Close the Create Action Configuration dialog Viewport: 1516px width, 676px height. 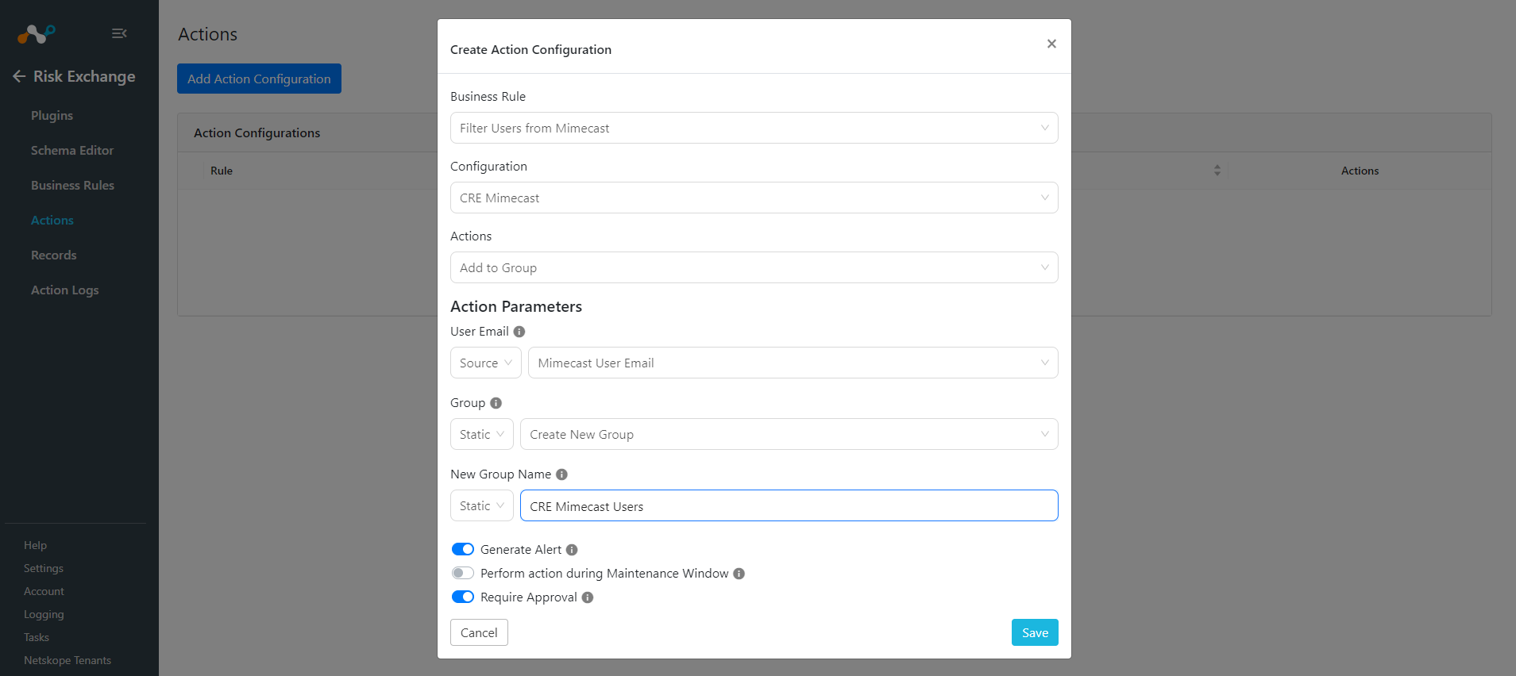1051,44
